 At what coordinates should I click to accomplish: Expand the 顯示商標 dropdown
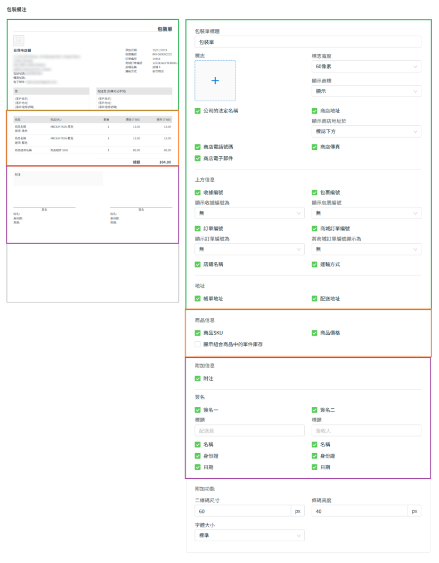coord(366,91)
